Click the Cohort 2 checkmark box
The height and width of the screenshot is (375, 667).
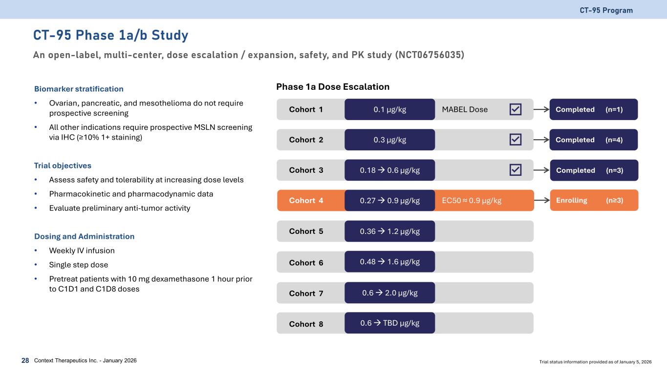(x=515, y=140)
